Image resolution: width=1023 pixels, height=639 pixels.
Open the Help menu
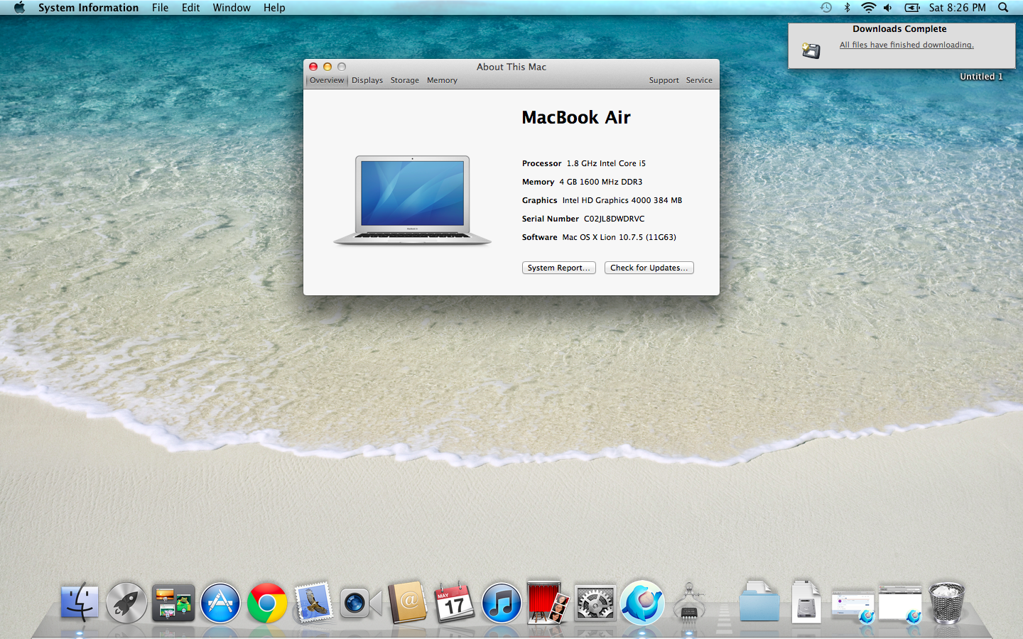274,8
